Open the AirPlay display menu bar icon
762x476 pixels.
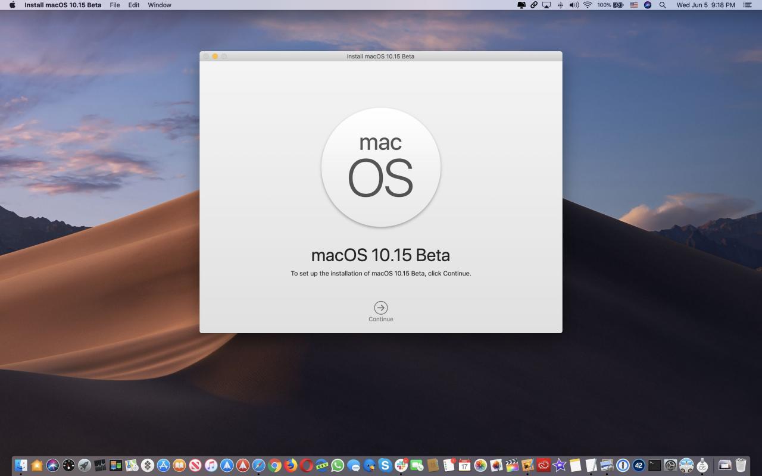(x=546, y=5)
